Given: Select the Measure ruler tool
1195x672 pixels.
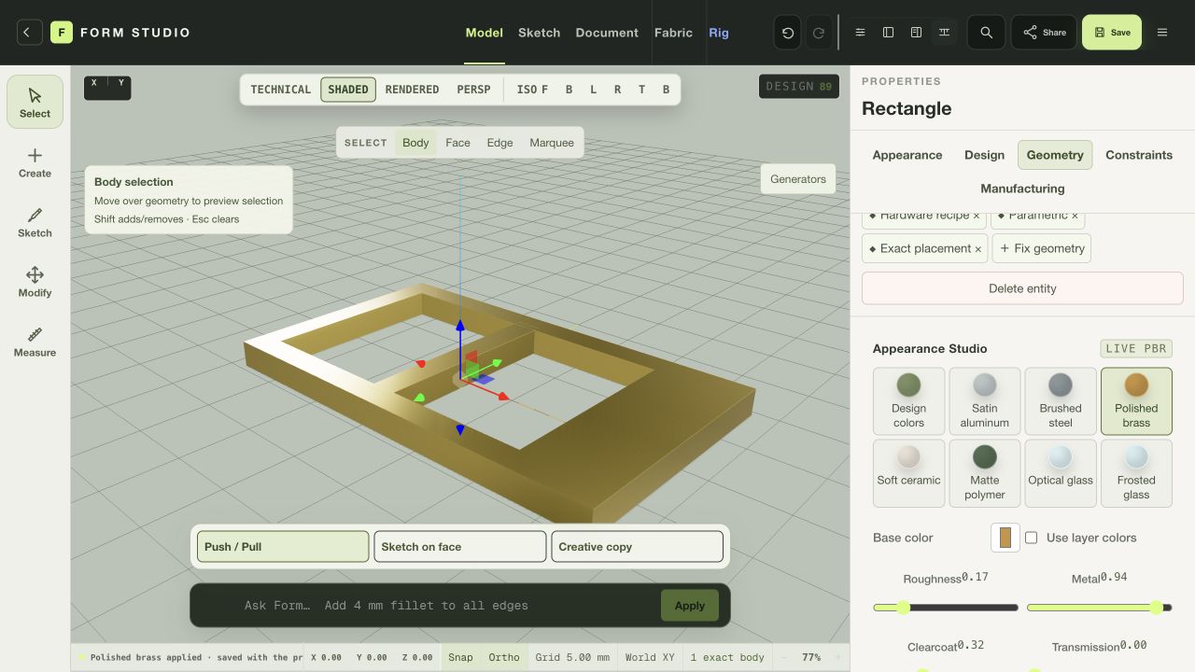Looking at the screenshot, I should tap(35, 342).
